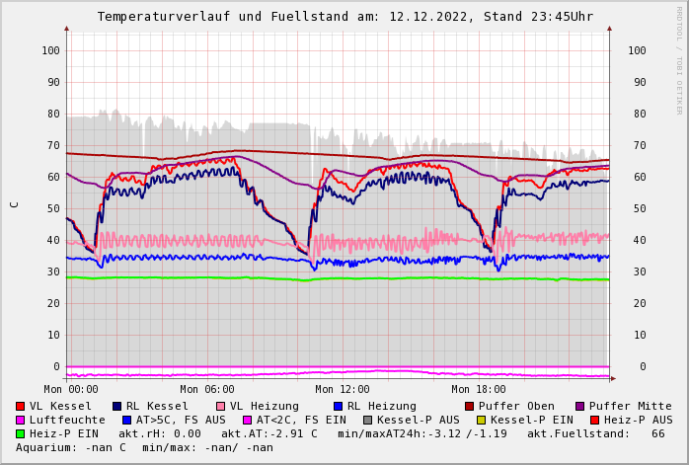Click the Mon 06:00 time axis label
This screenshot has width=689, height=465.
pyautogui.click(x=206, y=389)
